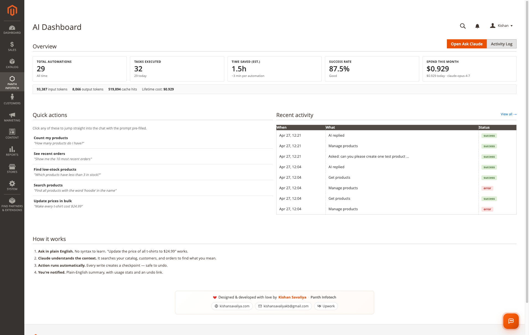Click the search magnifier icon

coord(463,26)
